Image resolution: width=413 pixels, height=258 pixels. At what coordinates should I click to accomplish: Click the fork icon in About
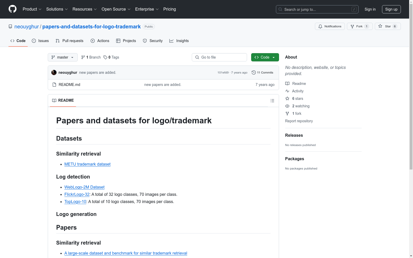coord(287,114)
